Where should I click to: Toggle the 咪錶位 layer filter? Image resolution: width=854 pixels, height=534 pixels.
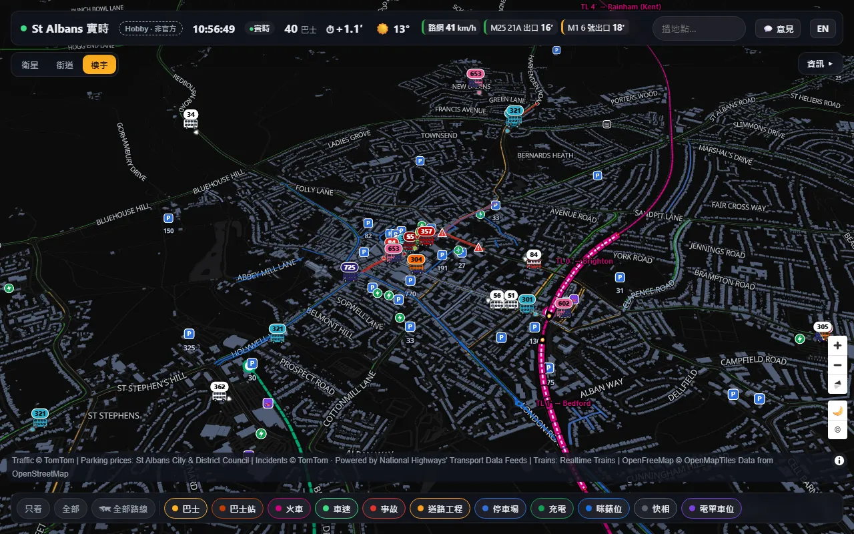[604, 509]
